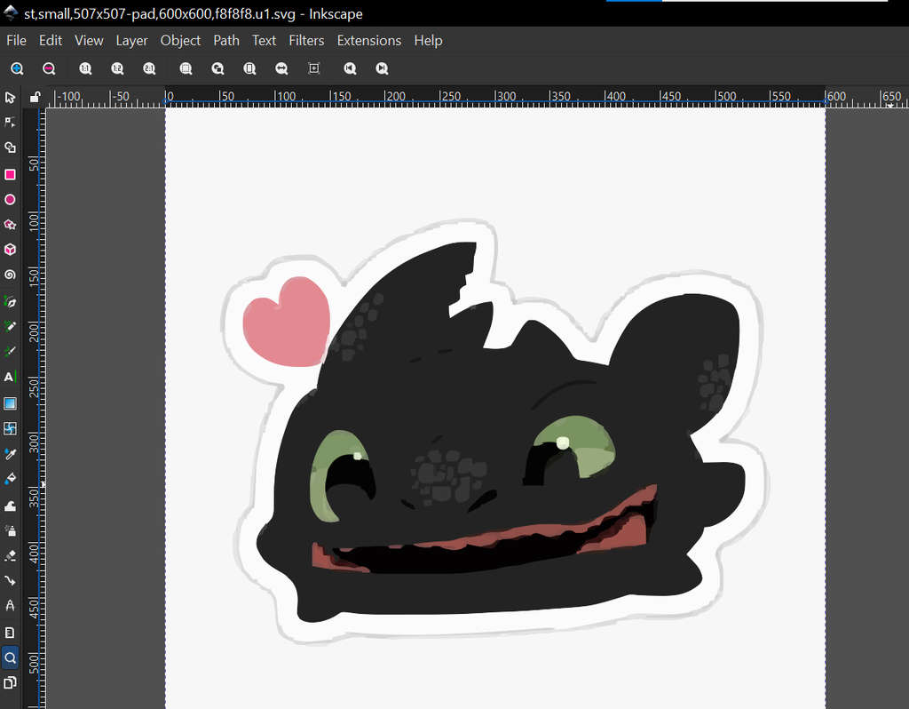Center the page in the window
This screenshot has height=709, width=909.
[313, 68]
